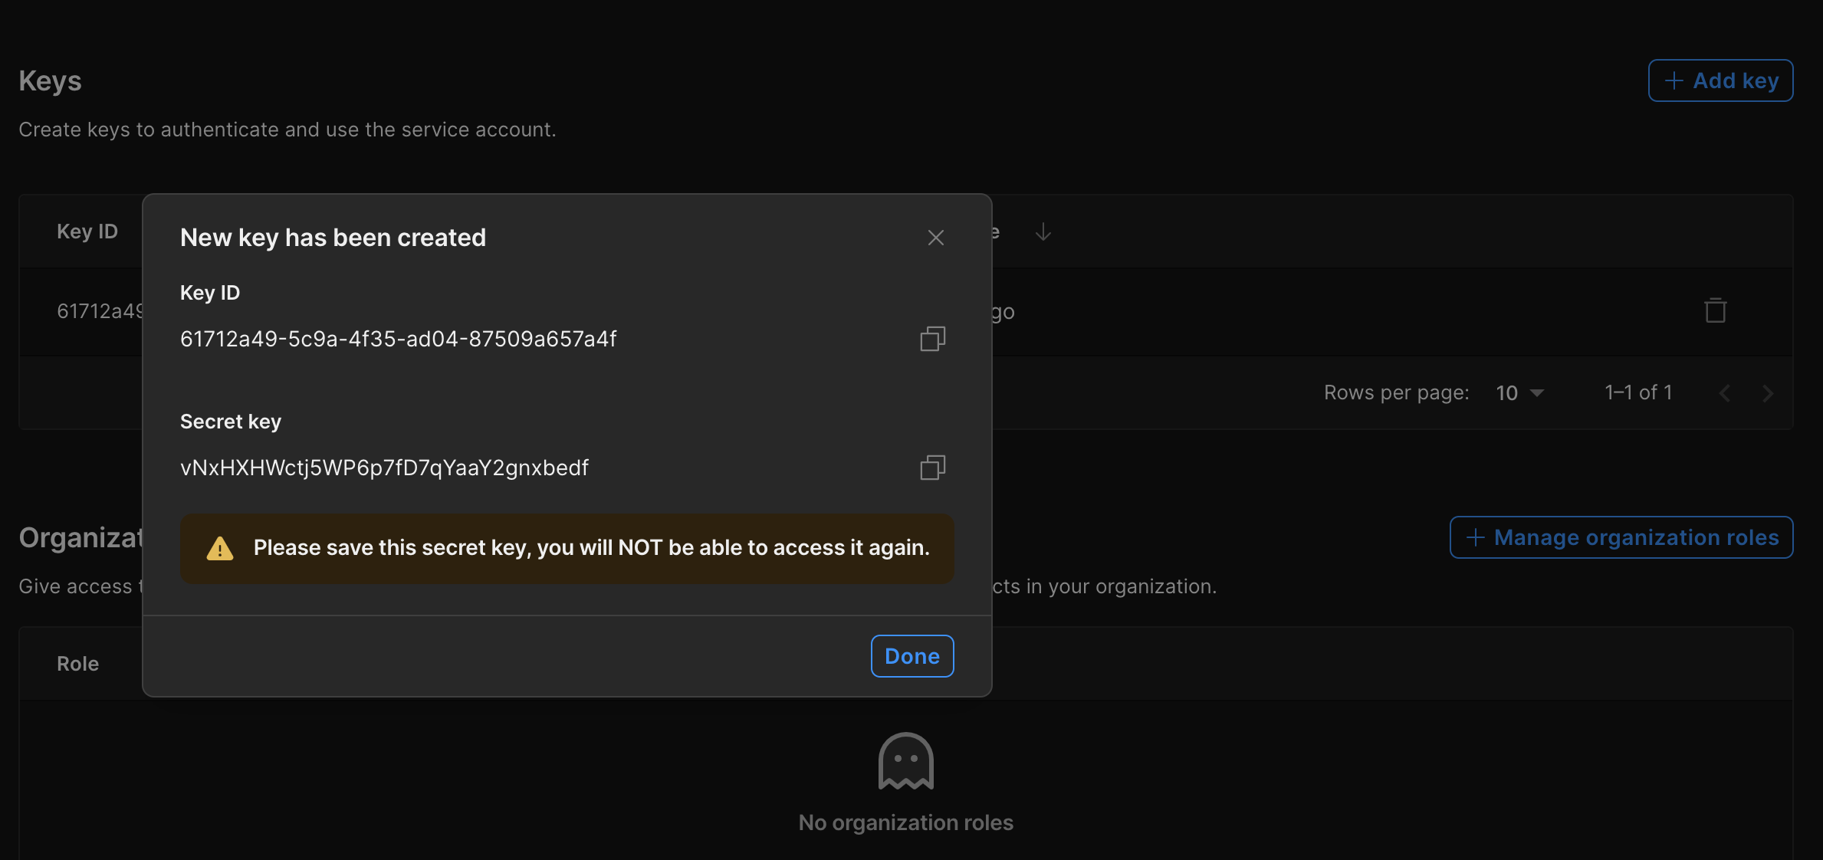This screenshot has height=860, width=1823.
Task: Click the yellow warning triangle icon
Action: (x=220, y=548)
